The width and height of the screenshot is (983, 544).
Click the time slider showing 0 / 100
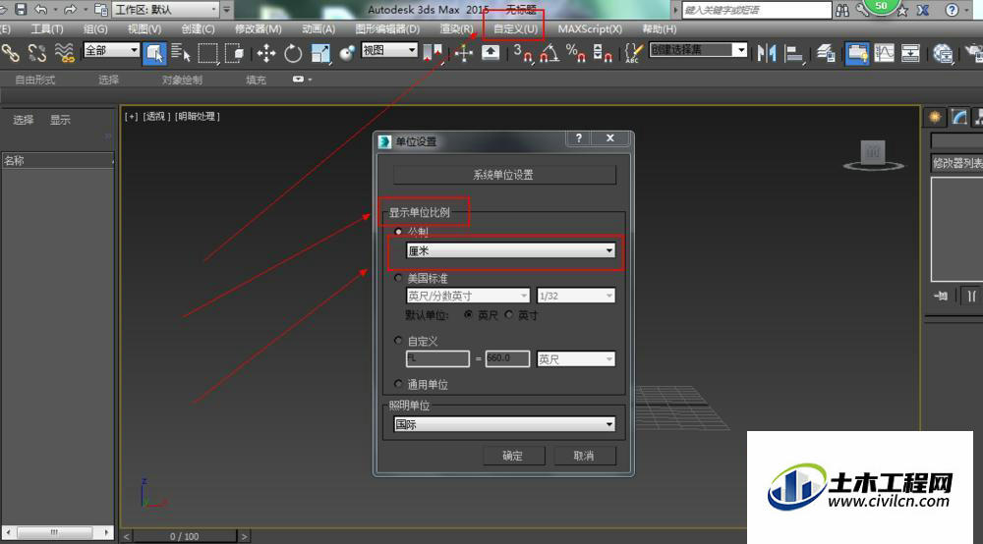[185, 536]
